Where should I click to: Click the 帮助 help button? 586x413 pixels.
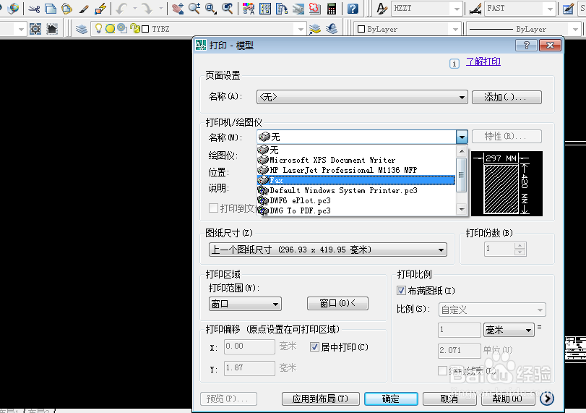(507, 399)
